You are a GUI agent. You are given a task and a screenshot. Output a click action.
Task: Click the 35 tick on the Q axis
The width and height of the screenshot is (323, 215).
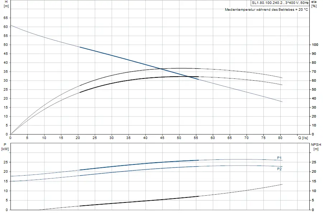(128, 138)
